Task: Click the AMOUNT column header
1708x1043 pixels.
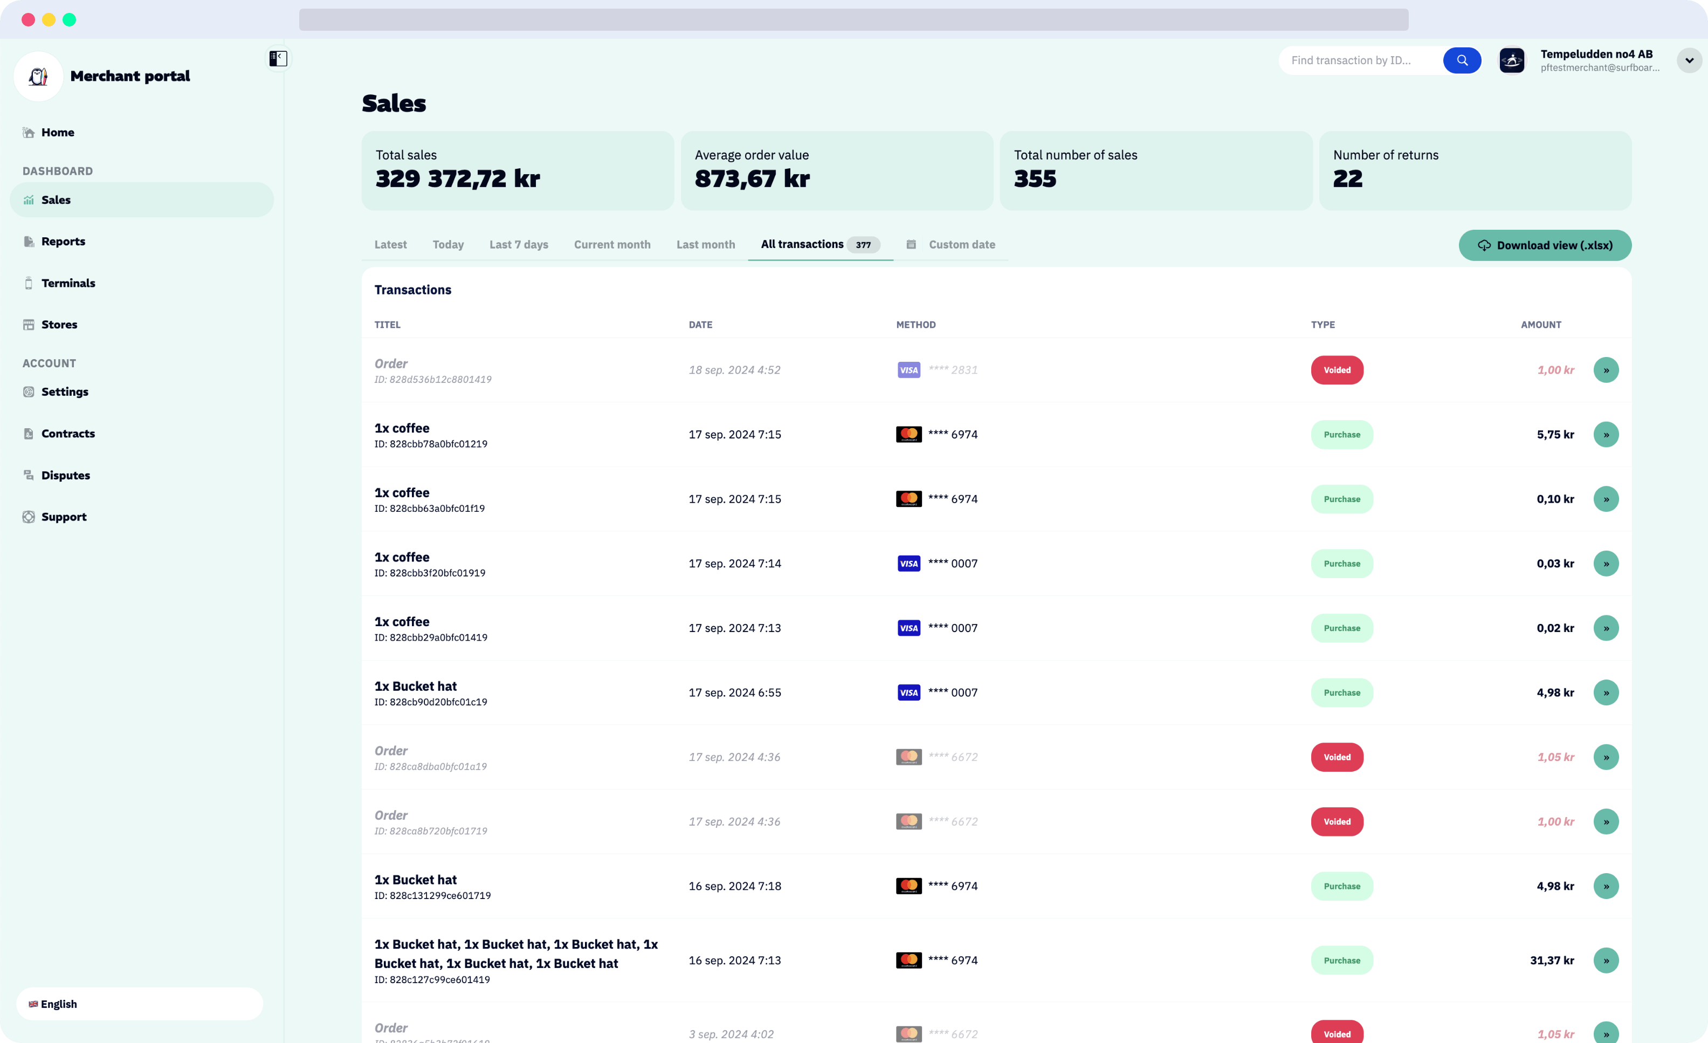Action: tap(1541, 325)
